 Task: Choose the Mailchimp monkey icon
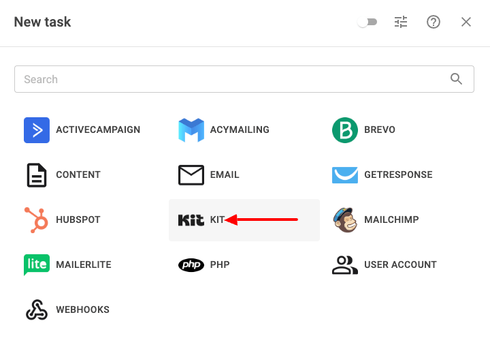344,220
